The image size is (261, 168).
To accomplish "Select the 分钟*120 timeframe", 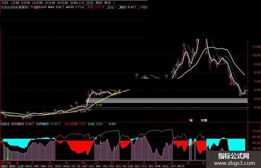I will click(x=77, y=3).
